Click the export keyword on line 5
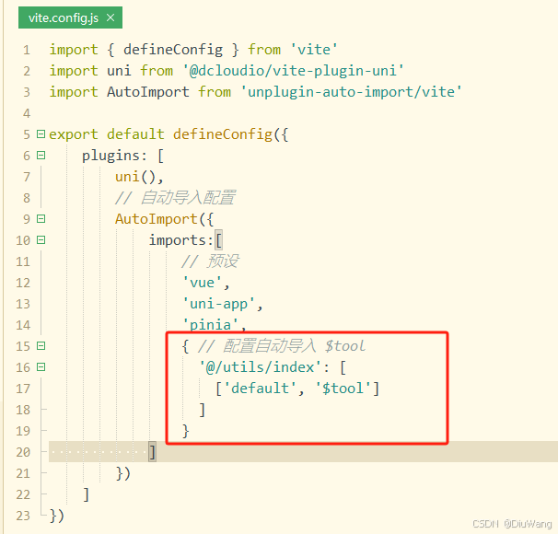This screenshot has width=558, height=534. (x=74, y=134)
